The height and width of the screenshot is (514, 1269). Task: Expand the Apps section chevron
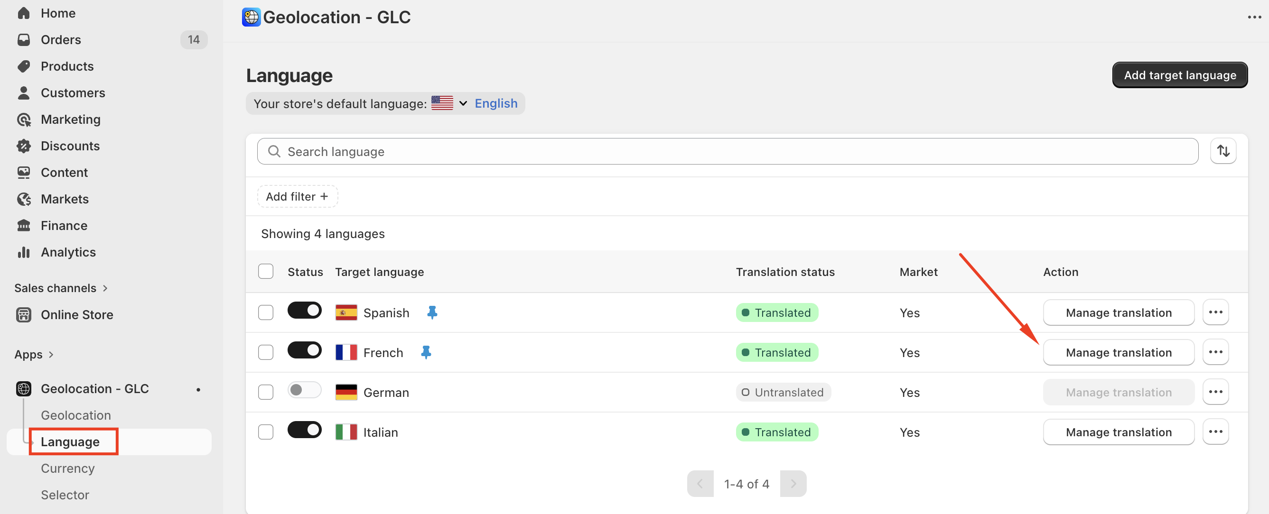[x=51, y=355]
